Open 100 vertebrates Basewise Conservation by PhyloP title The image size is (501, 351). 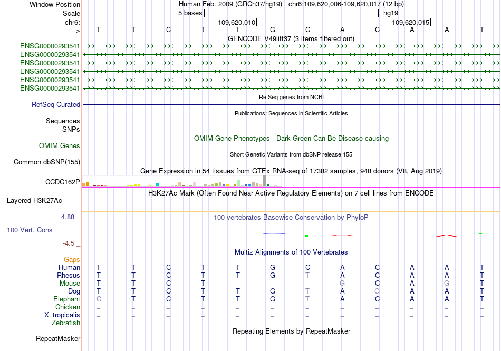coord(291,218)
